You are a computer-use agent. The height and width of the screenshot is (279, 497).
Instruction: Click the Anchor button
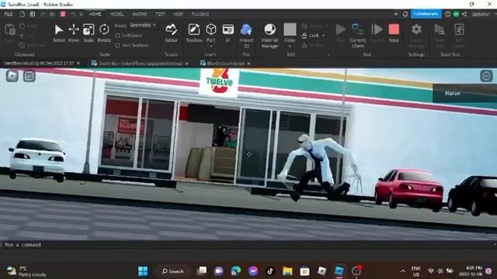tap(313, 45)
